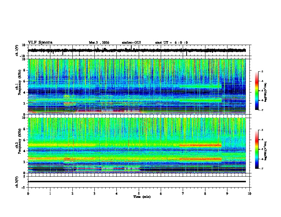Click the '5' tick on ch.3(V) axis
This screenshot has width=281, height=217.
24,177
